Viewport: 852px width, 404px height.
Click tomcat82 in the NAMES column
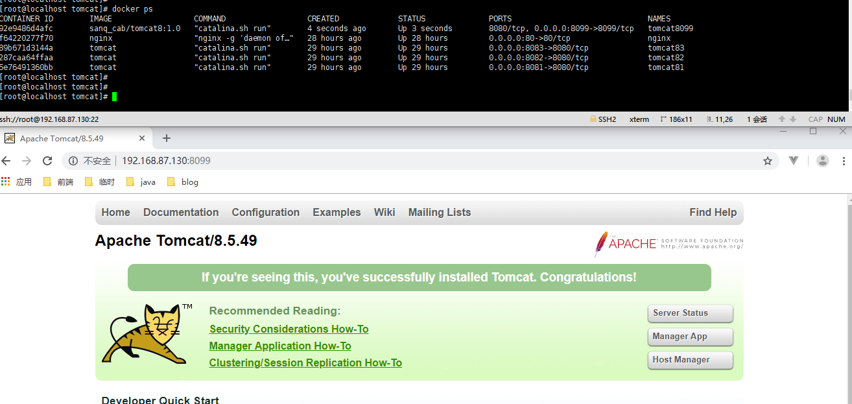pos(666,58)
